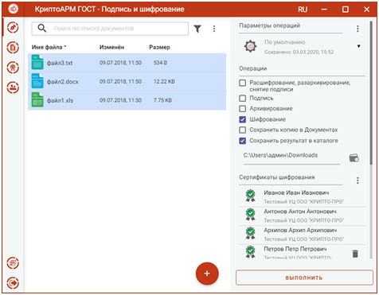Viewport: 379px width, 295px height.
Task: Enable Сохранить копию в Документах checkbox
Action: 242,130
